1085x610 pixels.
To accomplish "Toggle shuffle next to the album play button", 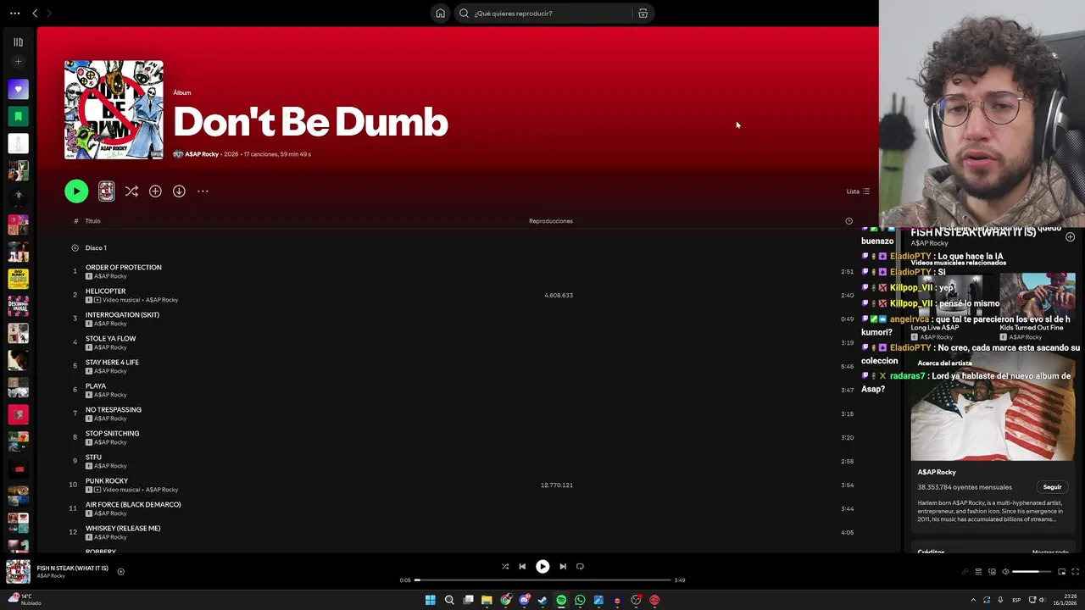I will pos(131,191).
